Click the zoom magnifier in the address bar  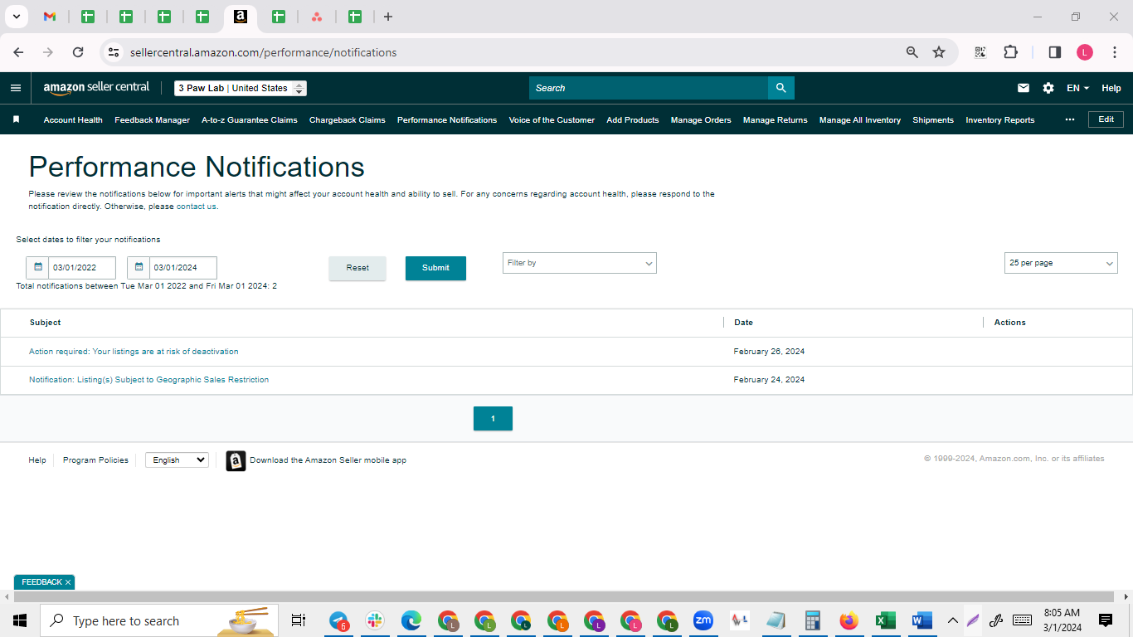(x=912, y=52)
